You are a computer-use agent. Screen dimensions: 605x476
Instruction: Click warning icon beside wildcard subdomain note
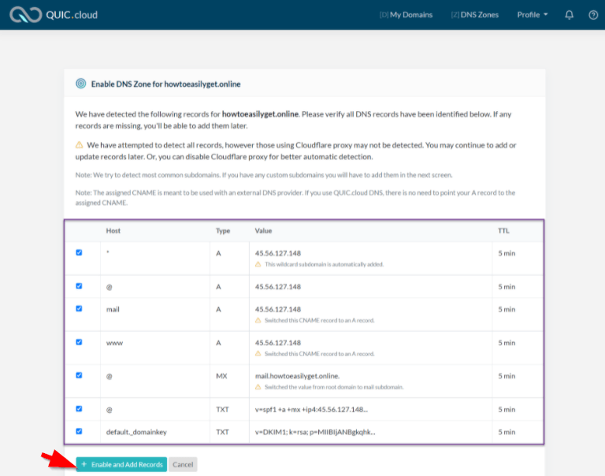click(258, 264)
